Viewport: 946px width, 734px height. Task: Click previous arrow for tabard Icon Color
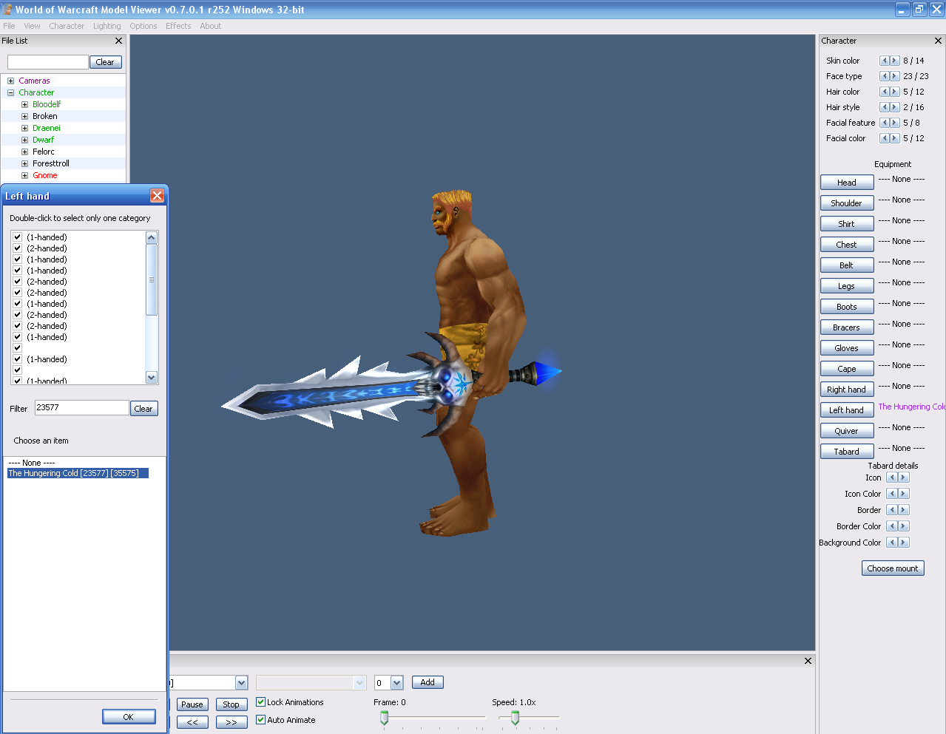(x=891, y=494)
